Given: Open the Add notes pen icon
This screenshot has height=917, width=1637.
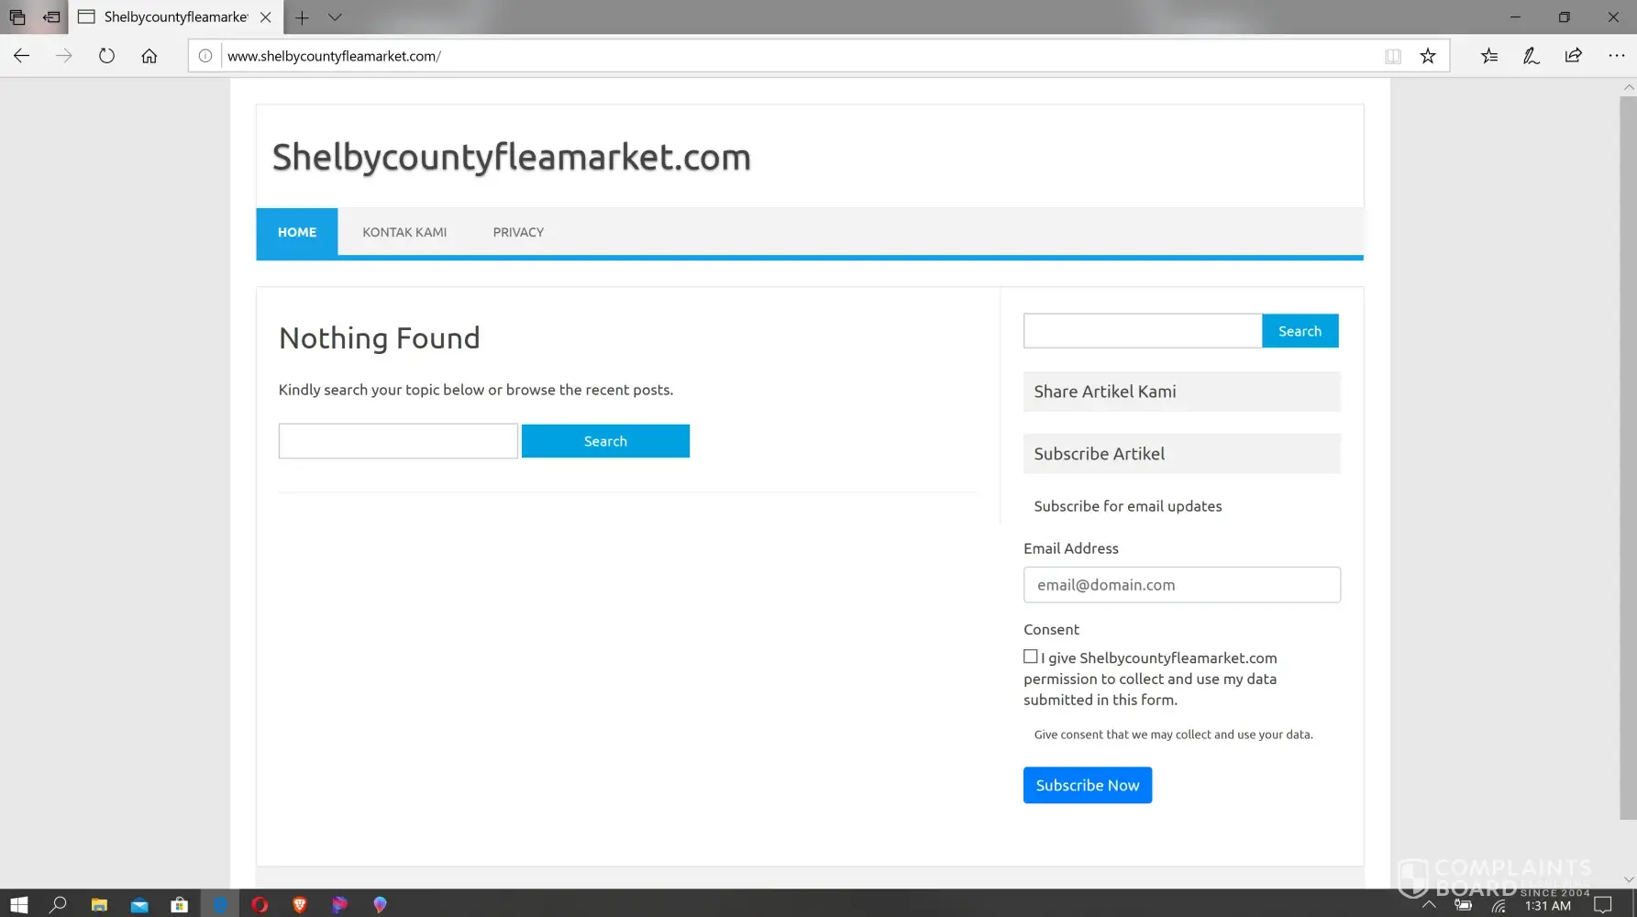Looking at the screenshot, I should point(1531,56).
